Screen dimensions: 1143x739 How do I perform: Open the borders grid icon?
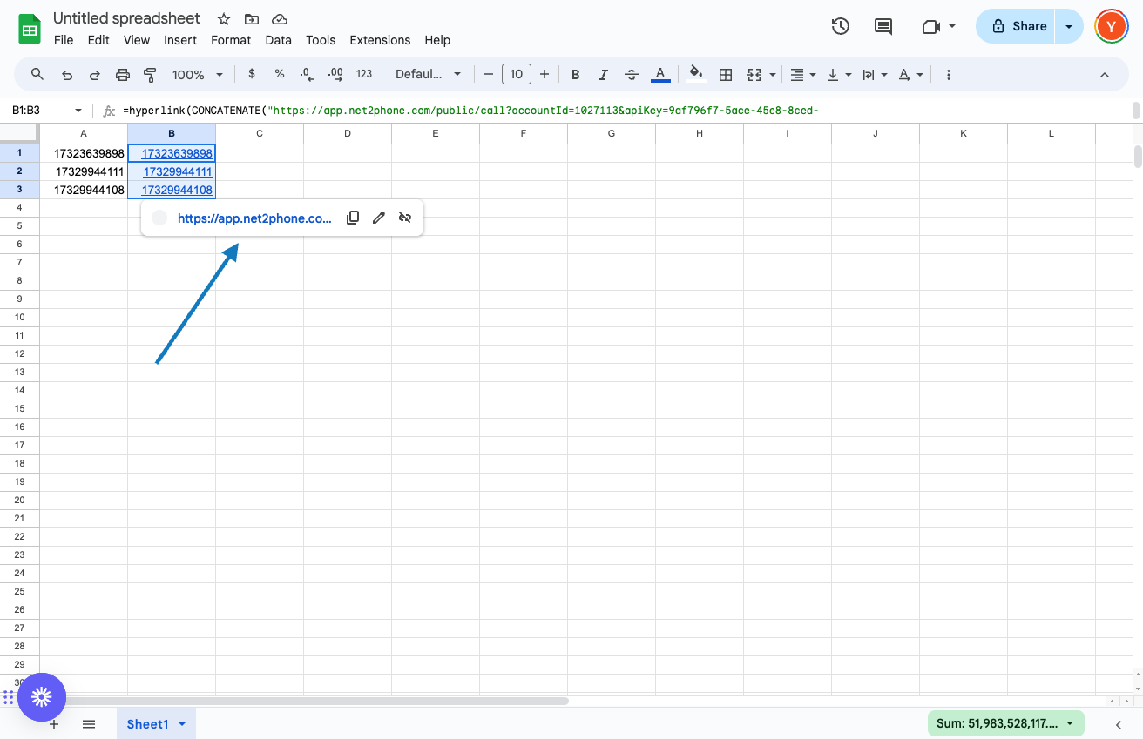point(725,75)
